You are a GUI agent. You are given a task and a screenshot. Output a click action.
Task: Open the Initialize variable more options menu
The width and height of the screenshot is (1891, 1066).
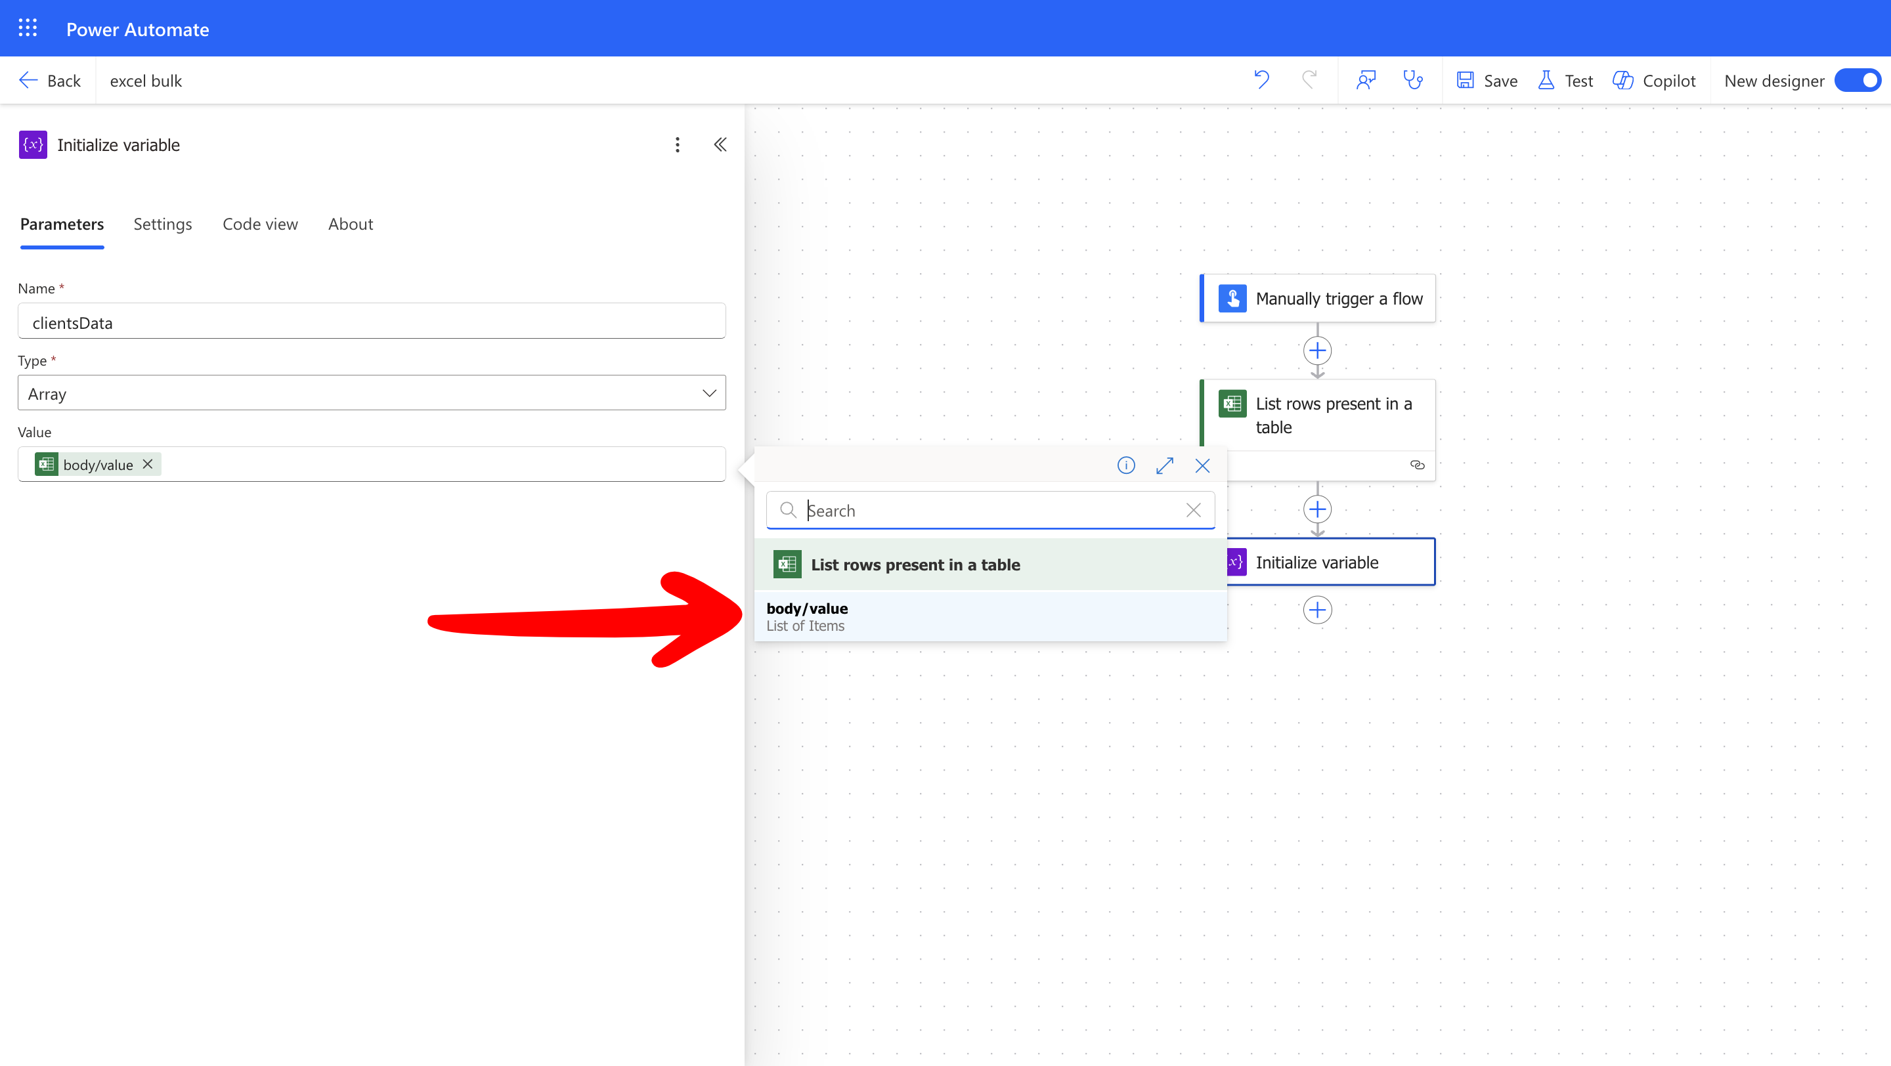(677, 144)
